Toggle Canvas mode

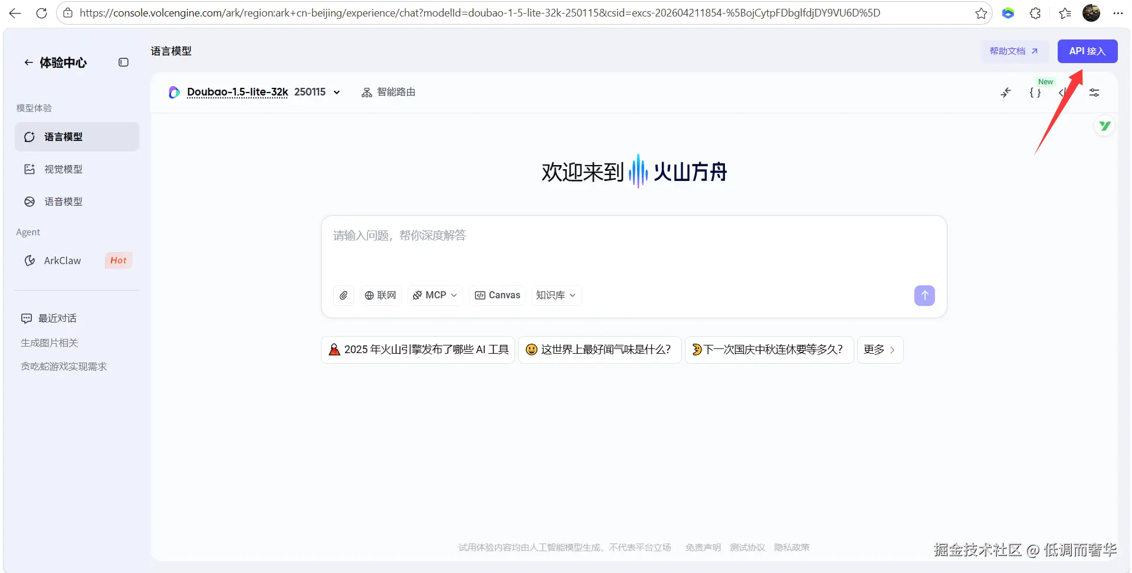(x=497, y=295)
